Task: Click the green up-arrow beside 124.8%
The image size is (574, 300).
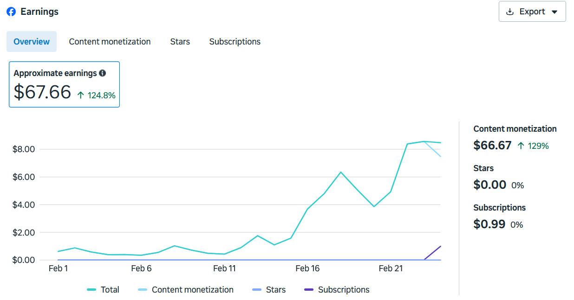Action: (x=81, y=95)
